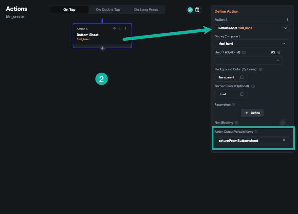298x214 pixels.
Task: Add action with plus below Action 4
Action: pyautogui.click(x=102, y=48)
